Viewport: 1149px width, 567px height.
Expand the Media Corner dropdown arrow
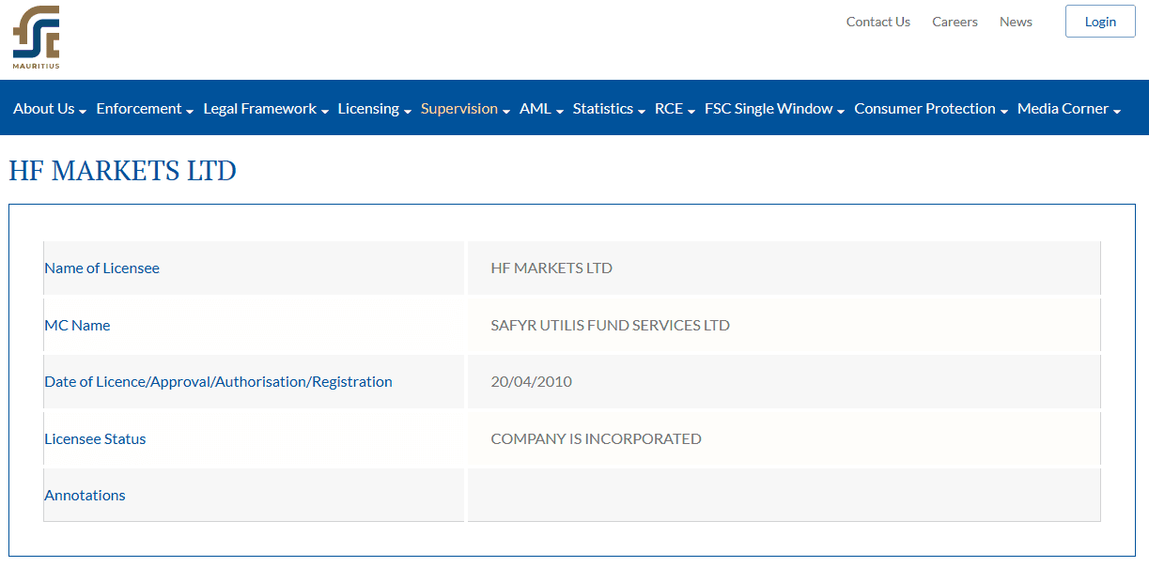pos(1117,112)
